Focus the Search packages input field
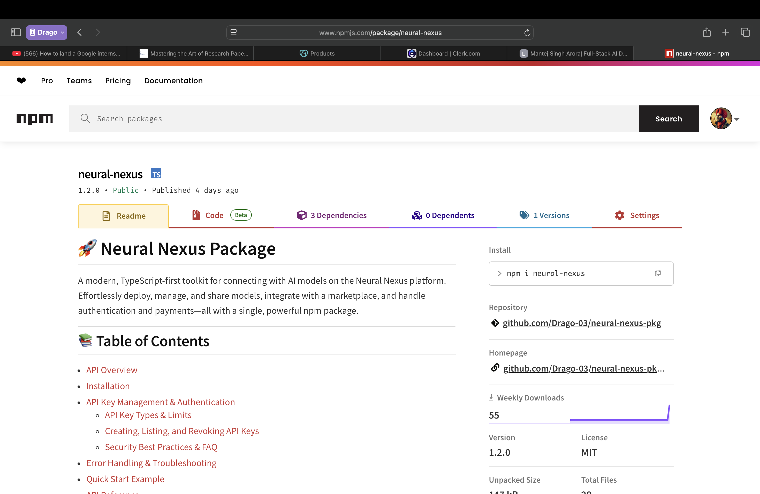The image size is (760, 494). (x=354, y=119)
